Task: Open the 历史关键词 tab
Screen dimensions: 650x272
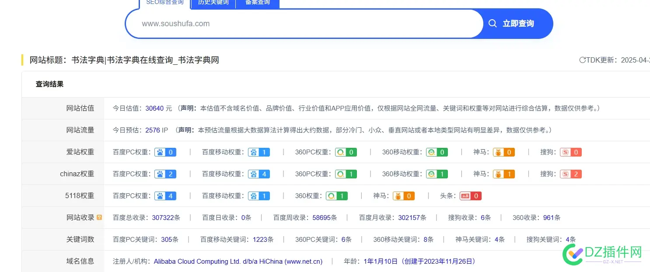Action: [213, 3]
